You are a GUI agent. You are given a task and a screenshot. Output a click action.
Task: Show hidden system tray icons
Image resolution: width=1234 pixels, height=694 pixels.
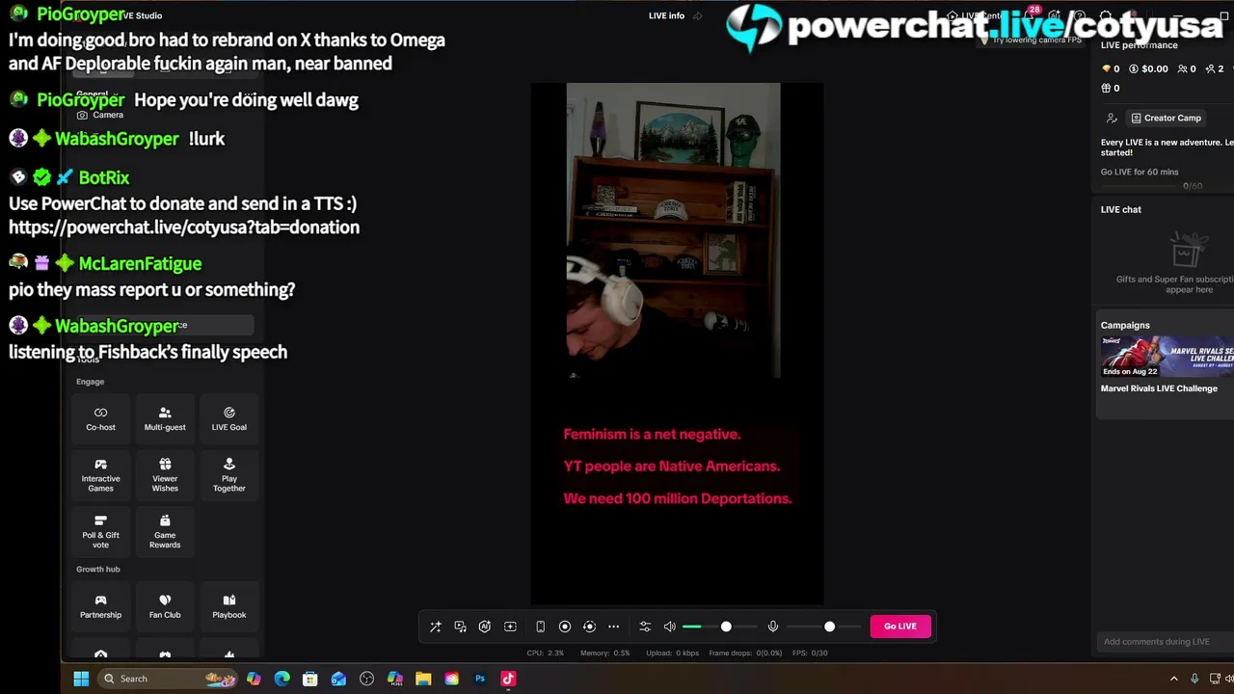point(1173,679)
